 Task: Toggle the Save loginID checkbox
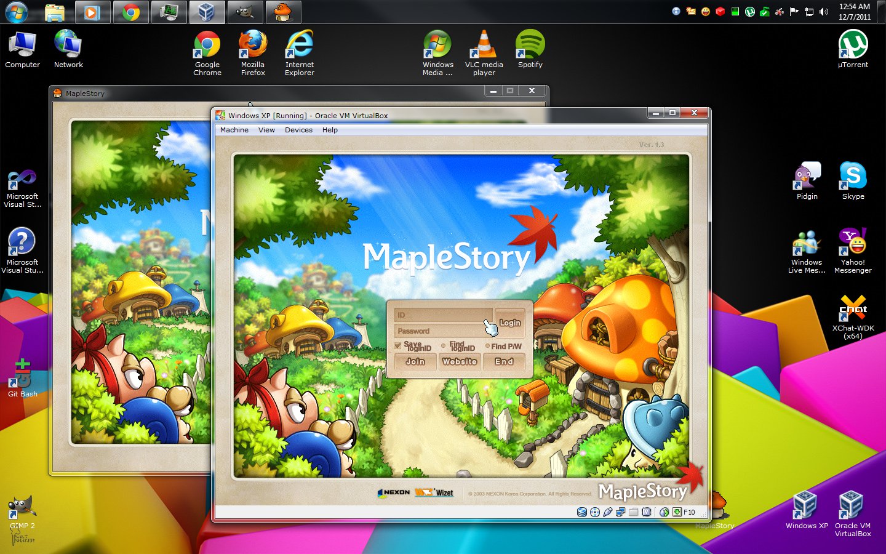[x=398, y=346]
